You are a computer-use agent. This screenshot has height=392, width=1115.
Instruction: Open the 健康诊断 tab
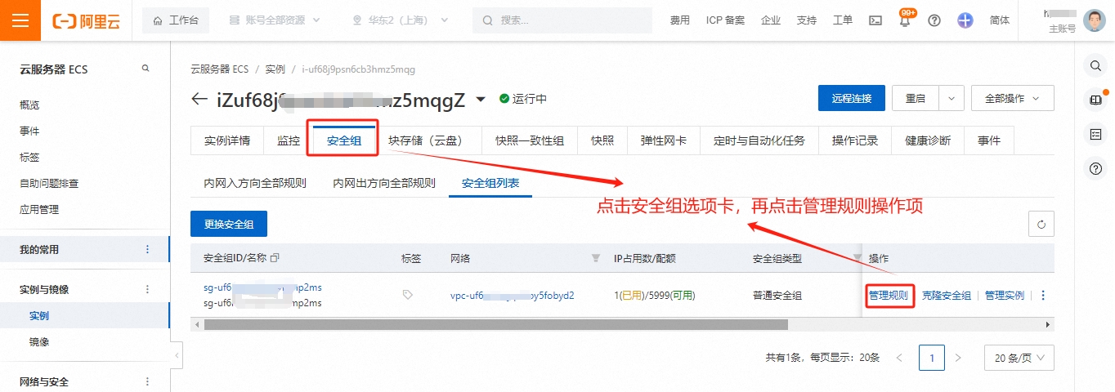[928, 140]
